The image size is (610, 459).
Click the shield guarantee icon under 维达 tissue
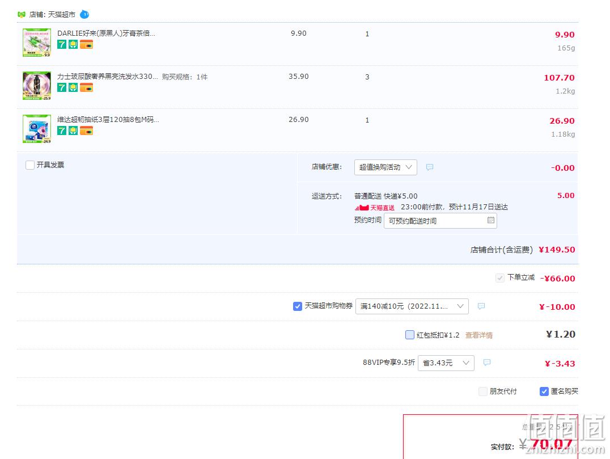point(73,131)
